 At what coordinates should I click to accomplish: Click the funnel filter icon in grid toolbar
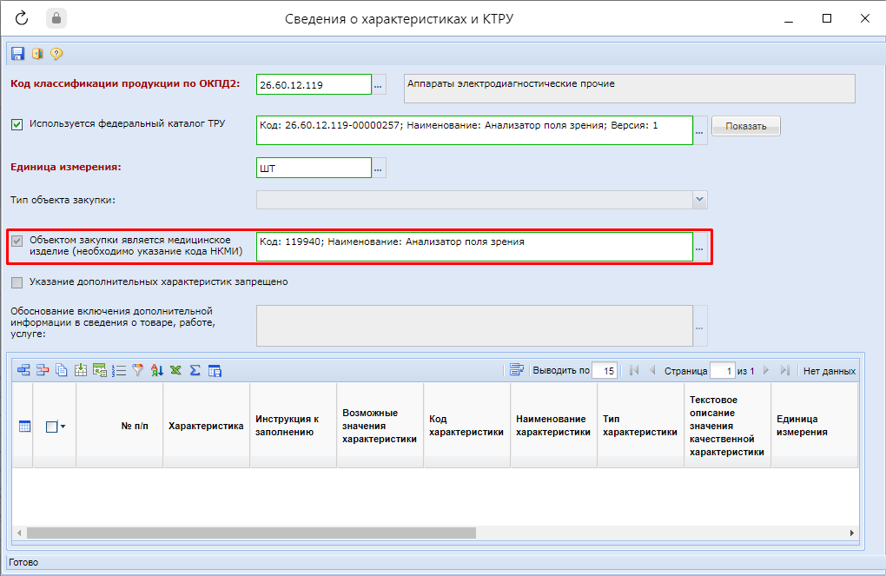[x=137, y=370]
